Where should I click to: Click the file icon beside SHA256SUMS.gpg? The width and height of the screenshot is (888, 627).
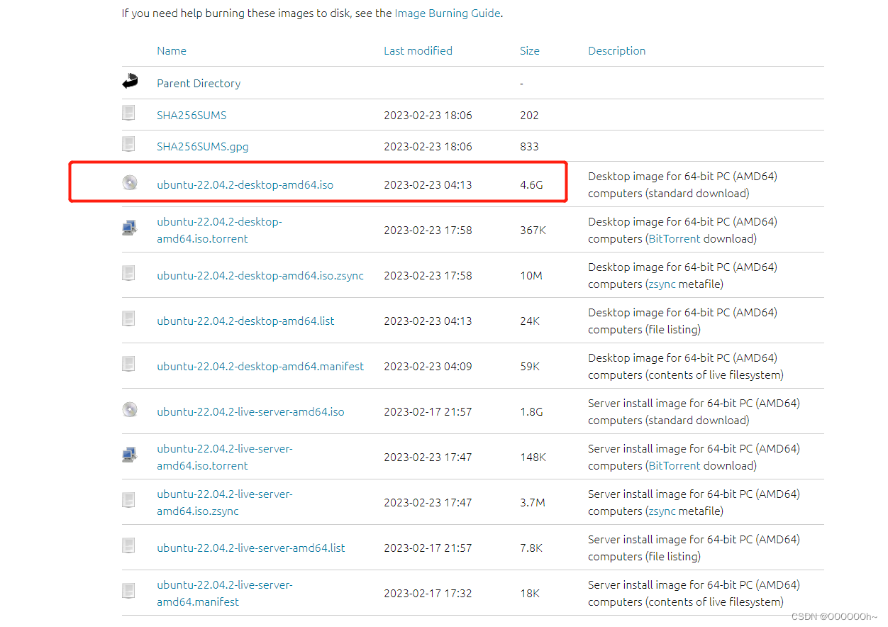128,144
